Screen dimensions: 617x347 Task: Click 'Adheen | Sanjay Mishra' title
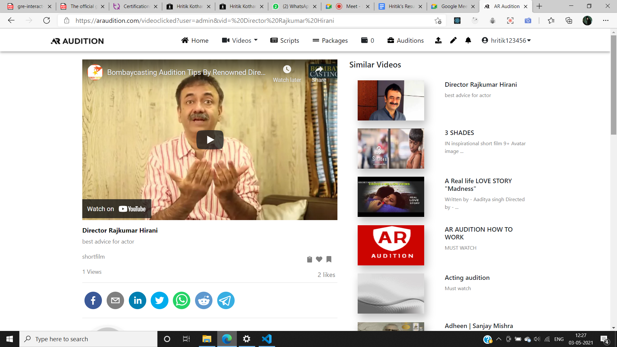(479, 326)
